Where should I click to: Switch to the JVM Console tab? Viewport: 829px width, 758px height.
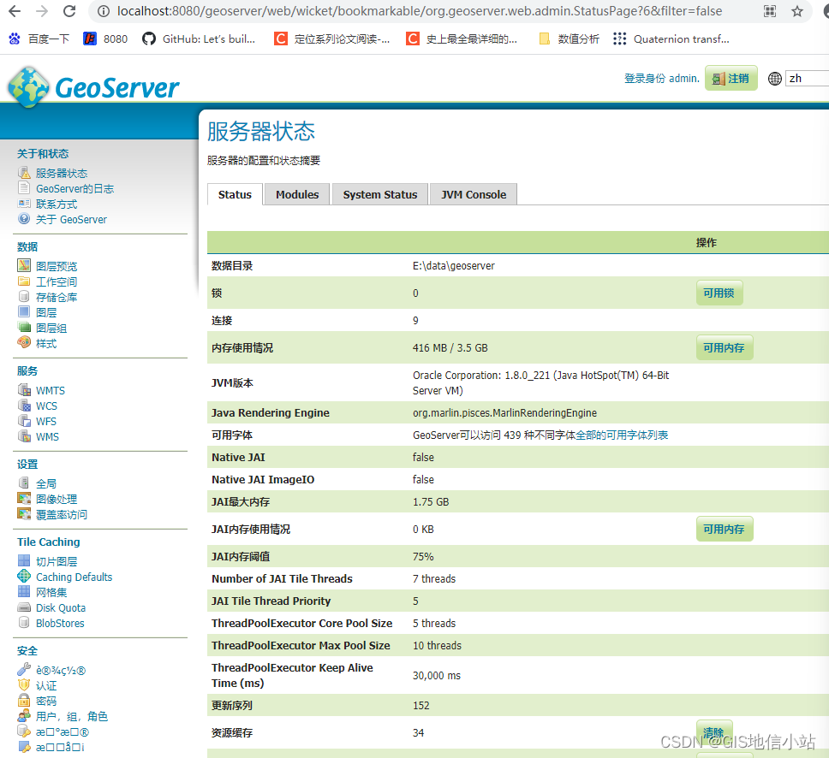(472, 194)
